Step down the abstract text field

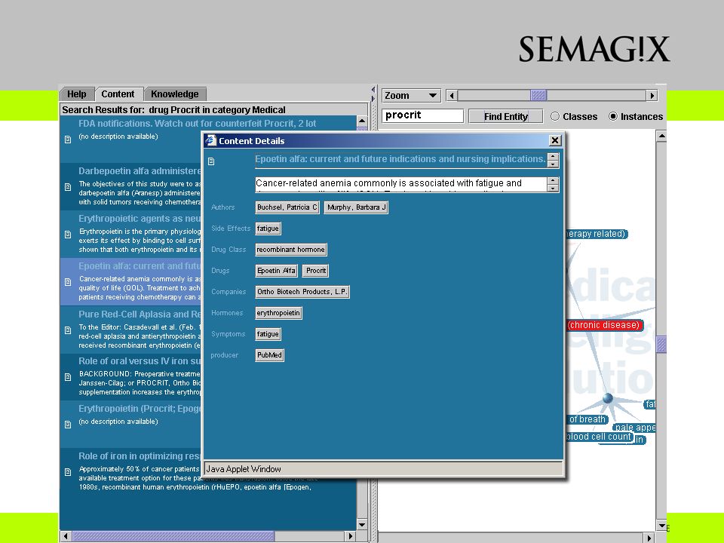click(553, 188)
